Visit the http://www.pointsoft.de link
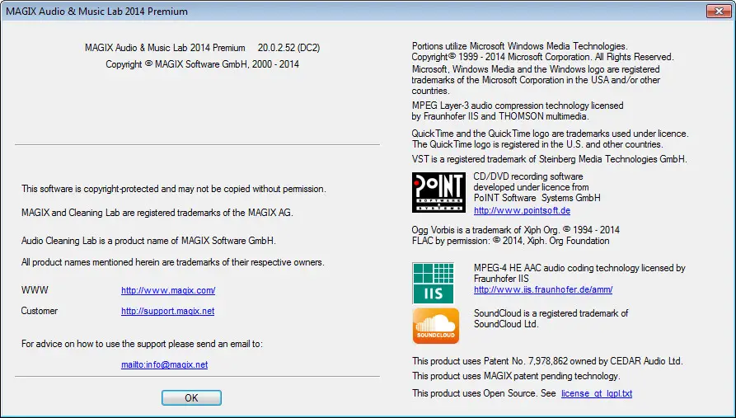 point(522,210)
